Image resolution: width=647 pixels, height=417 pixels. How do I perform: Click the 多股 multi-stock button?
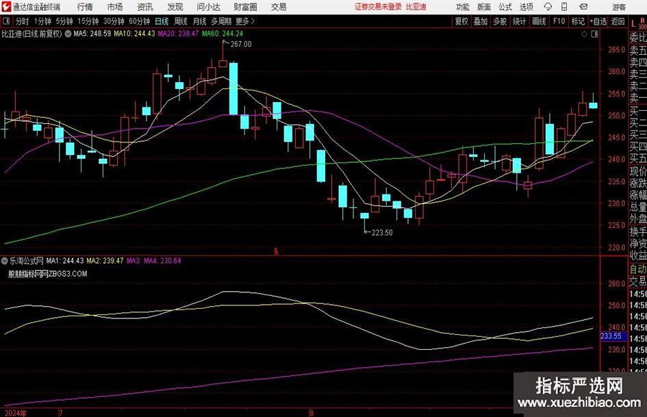pos(500,21)
